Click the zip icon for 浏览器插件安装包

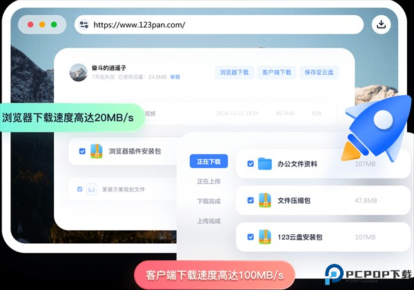click(97, 151)
